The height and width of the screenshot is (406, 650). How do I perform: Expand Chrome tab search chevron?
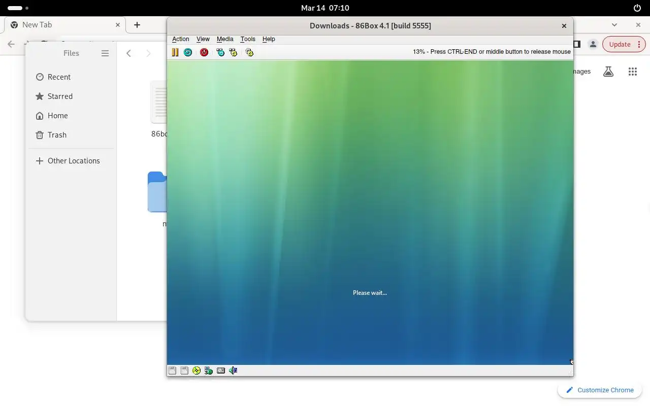point(614,25)
